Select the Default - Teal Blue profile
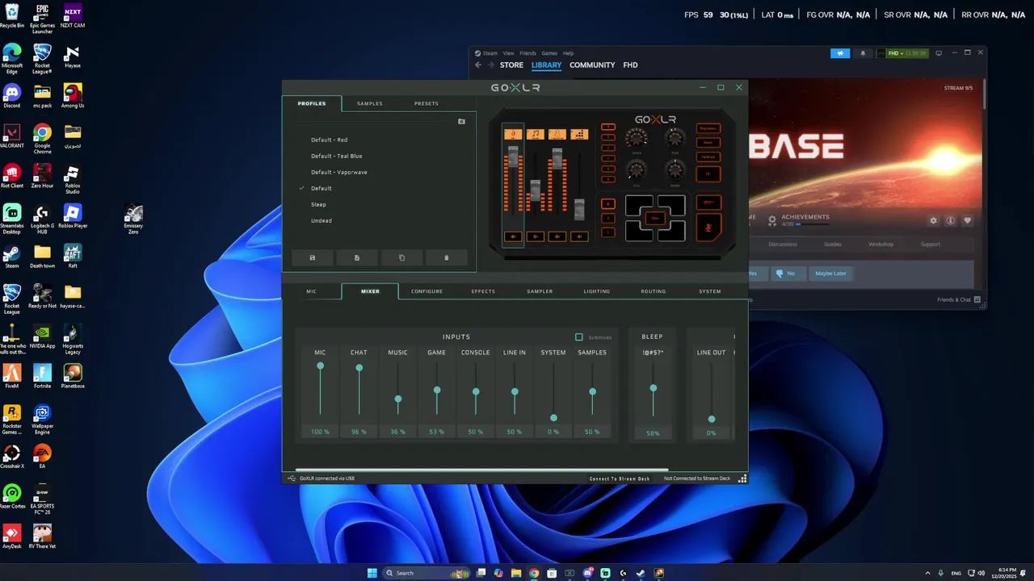 click(337, 156)
